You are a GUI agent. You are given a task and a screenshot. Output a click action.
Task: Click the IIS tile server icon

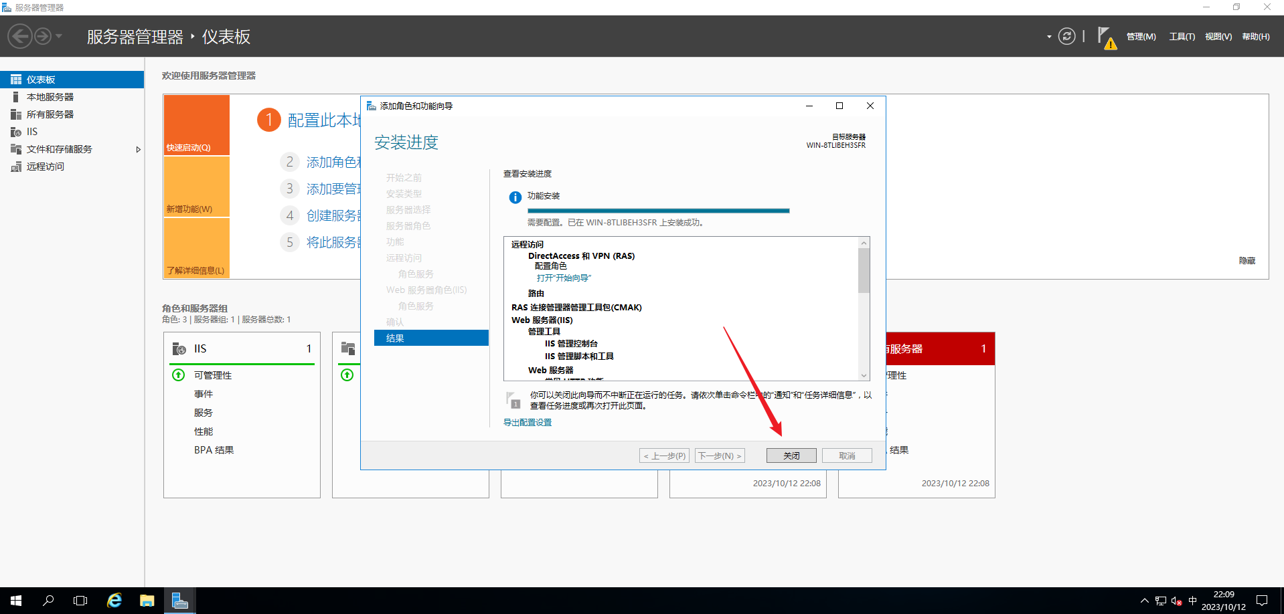179,348
